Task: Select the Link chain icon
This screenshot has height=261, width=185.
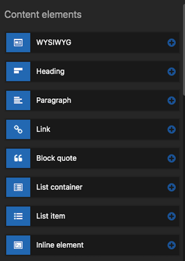Action: [x=18, y=129]
